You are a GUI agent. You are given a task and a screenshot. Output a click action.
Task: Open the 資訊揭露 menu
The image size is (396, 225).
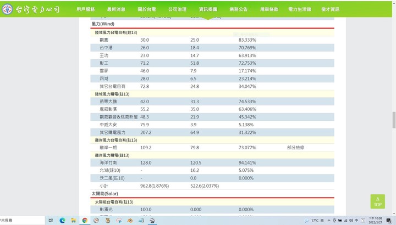208,9
